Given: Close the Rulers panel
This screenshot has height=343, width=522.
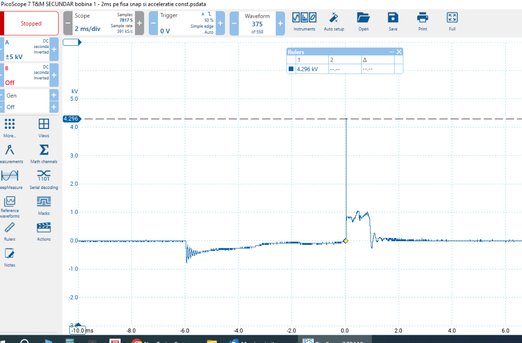Looking at the screenshot, I should pyautogui.click(x=399, y=52).
